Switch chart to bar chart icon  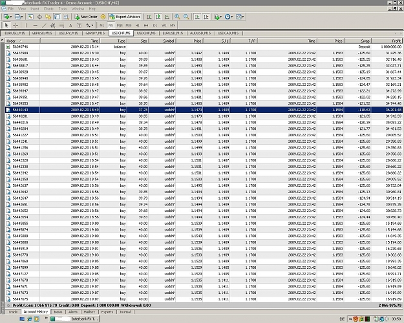click(x=149, y=17)
